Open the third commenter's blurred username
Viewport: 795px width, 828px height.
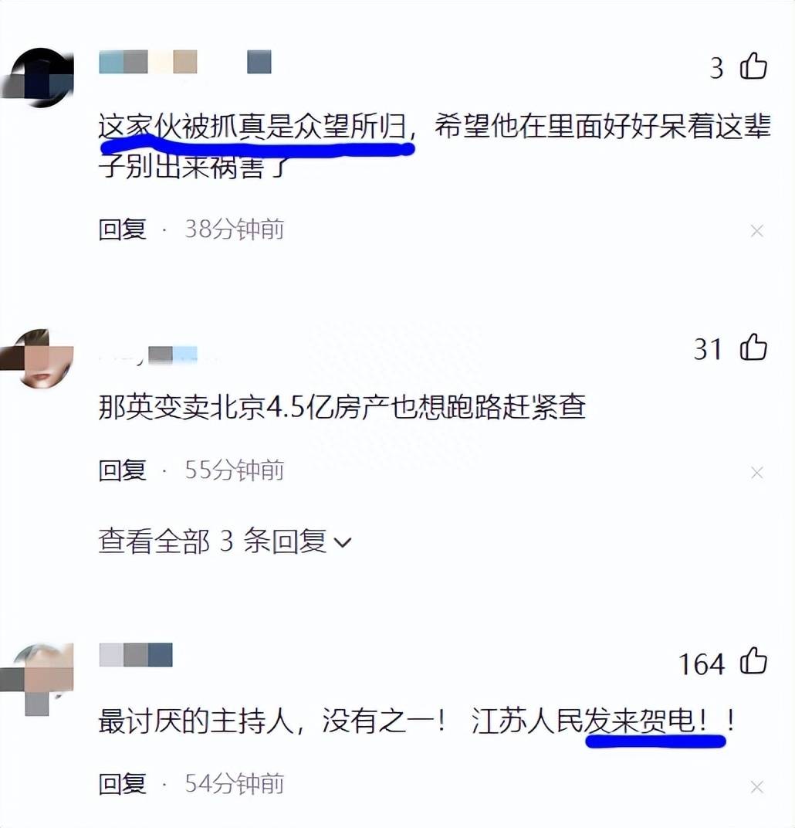tap(136, 655)
